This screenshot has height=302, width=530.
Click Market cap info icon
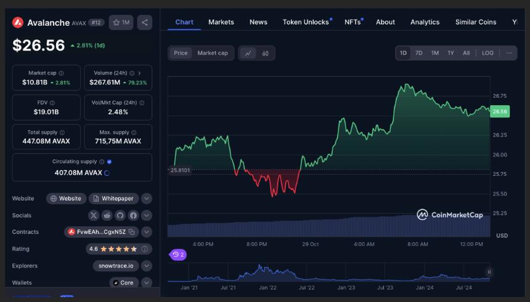pyautogui.click(x=61, y=73)
